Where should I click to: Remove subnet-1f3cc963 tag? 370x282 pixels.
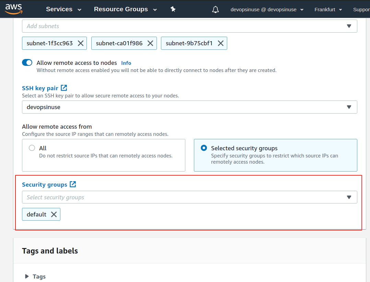[81, 43]
